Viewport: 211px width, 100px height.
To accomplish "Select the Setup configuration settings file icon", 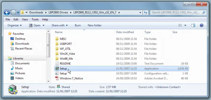I will (x=57, y=73).
